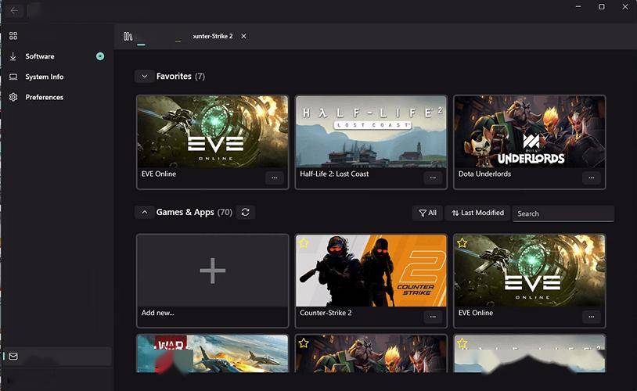The image size is (637, 391).
Task: Toggle the favorite star on the EVE Online games tile
Action: pos(462,243)
